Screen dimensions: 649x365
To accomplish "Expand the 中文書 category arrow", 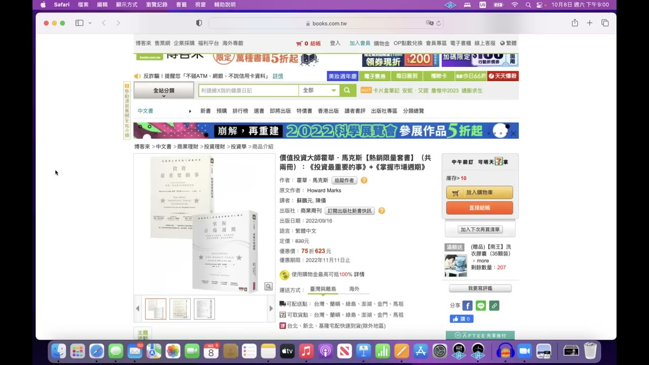I will tap(190, 111).
